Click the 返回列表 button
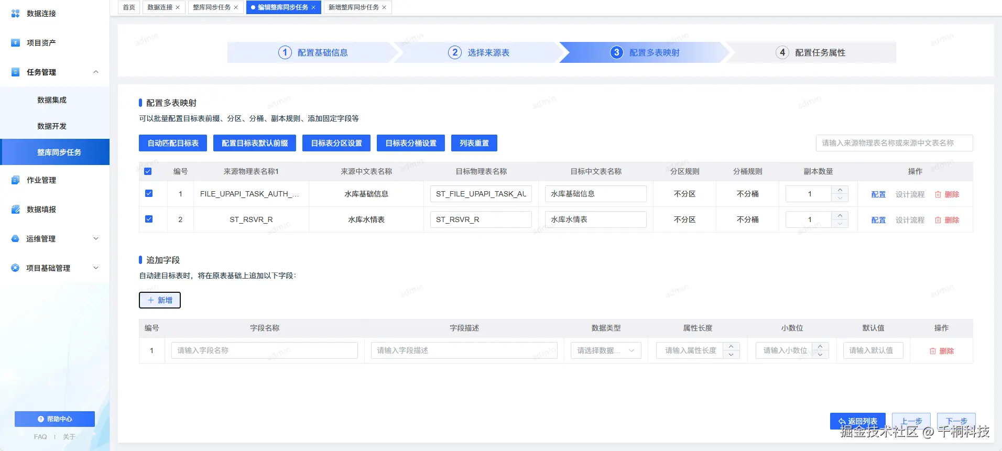 858,421
